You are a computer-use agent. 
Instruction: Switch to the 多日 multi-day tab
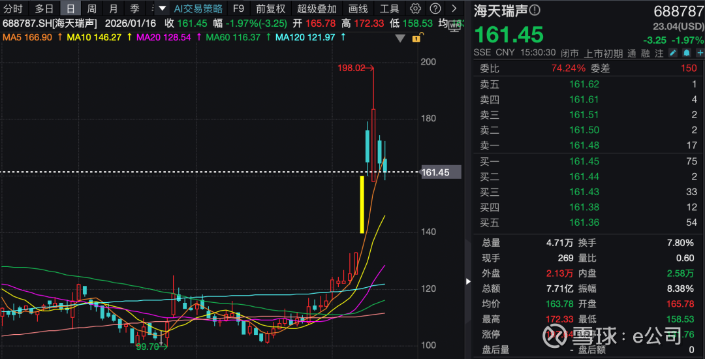(44, 8)
